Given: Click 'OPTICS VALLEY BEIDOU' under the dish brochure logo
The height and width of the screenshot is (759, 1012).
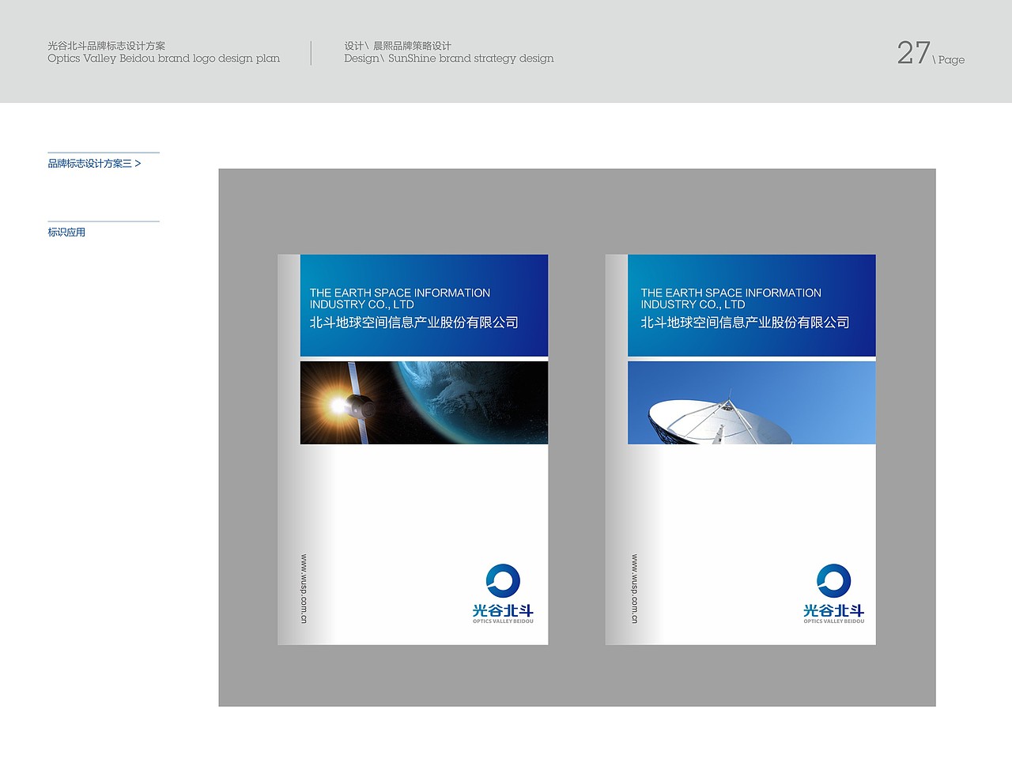Looking at the screenshot, I should coord(834,621).
